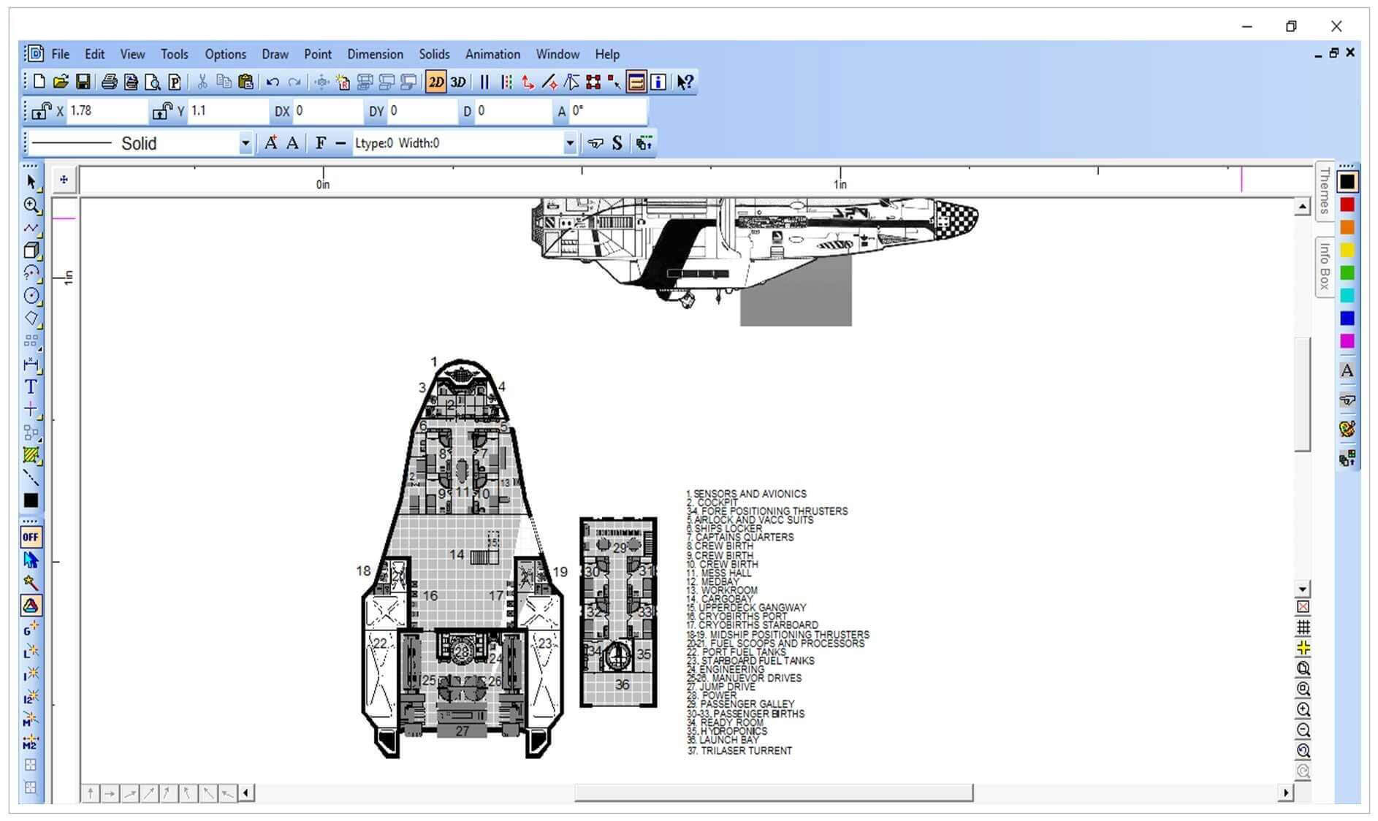
Task: Click the Zoom In magnifier on the right sidebar
Action: (x=1304, y=709)
